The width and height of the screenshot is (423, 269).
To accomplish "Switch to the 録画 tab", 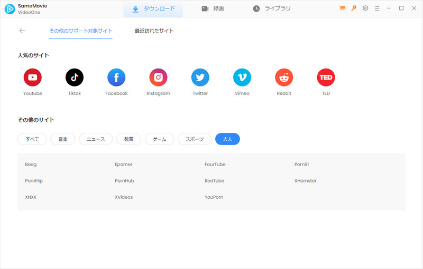I will pyautogui.click(x=213, y=9).
